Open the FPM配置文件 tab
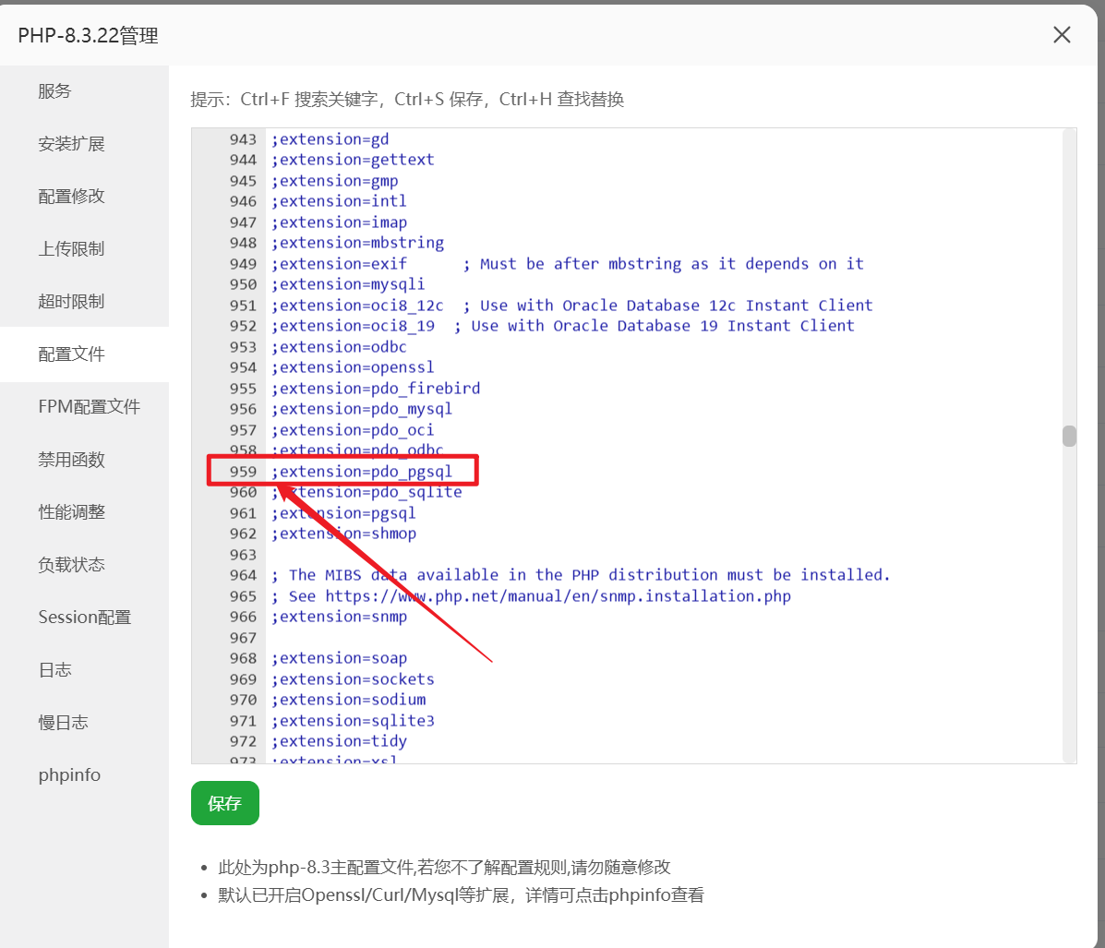This screenshot has height=948, width=1105. [89, 407]
